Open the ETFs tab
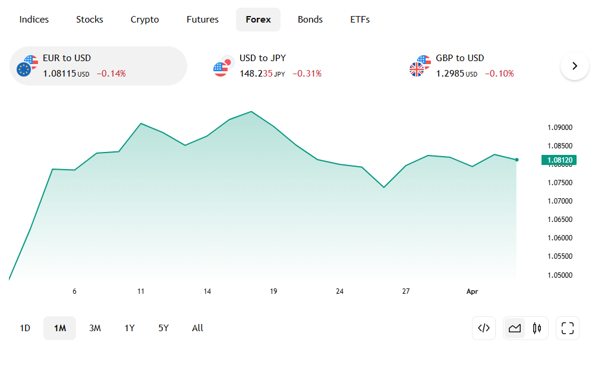 coord(360,20)
